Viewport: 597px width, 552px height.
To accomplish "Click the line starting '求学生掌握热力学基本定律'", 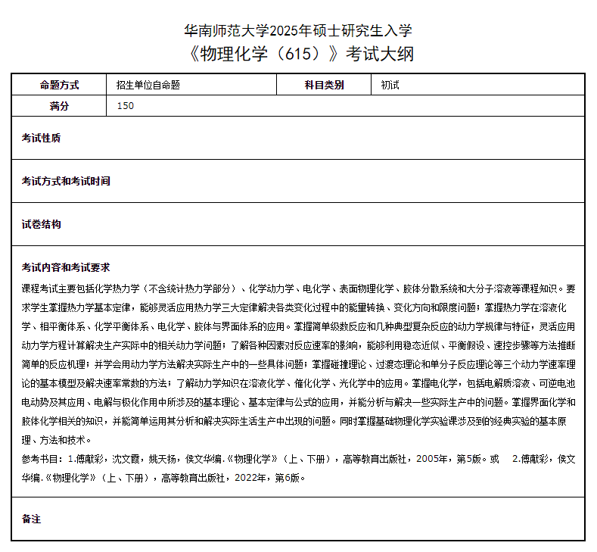I will point(294,307).
